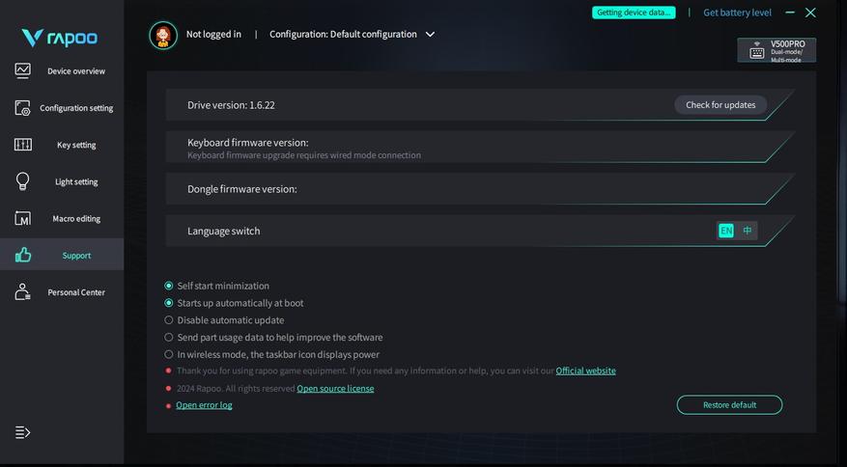Open the Open source license link
Image resolution: width=847 pixels, height=467 pixels.
pos(335,389)
